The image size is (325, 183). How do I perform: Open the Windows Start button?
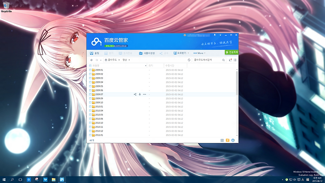point(4,180)
